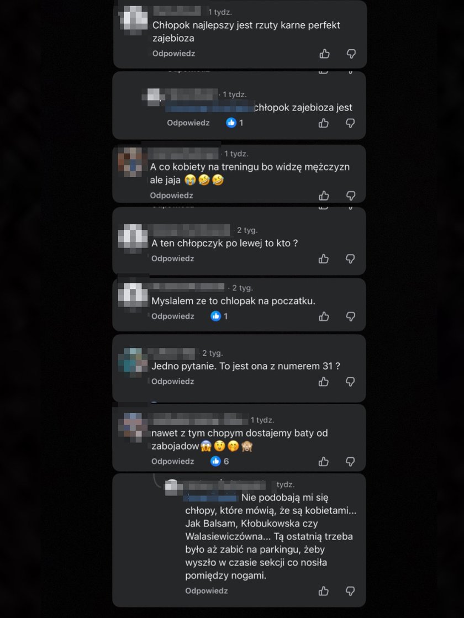Thumbs up the 'Walasiewiczówna' reply
The height and width of the screenshot is (618, 464).
coord(324,591)
